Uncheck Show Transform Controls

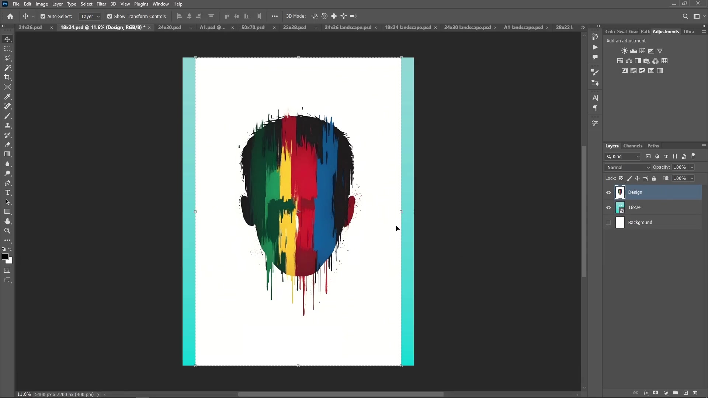pyautogui.click(x=110, y=16)
